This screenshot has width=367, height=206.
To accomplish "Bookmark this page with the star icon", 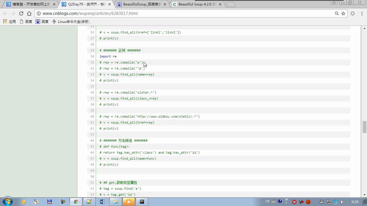I will coord(343,13).
